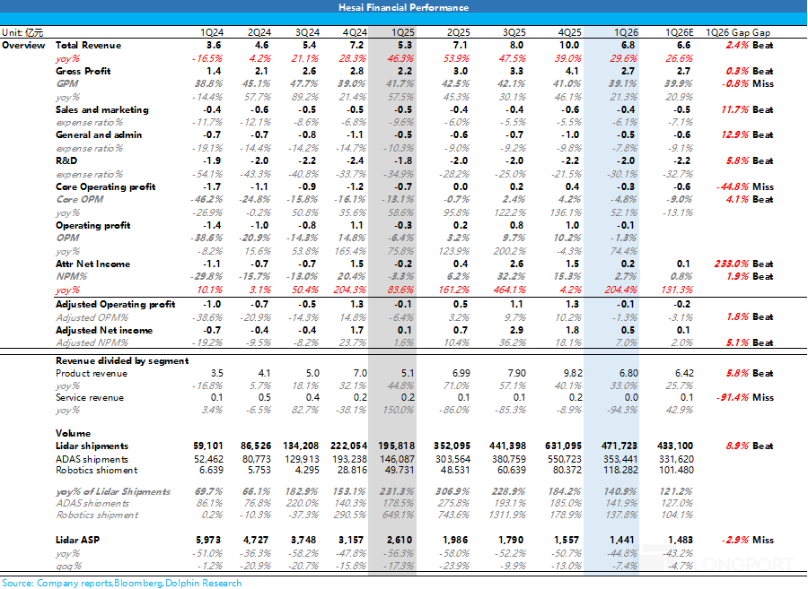Image resolution: width=808 pixels, height=589 pixels.
Task: Click Lidar shipments 1Q26 value '471,723'
Action: point(619,446)
